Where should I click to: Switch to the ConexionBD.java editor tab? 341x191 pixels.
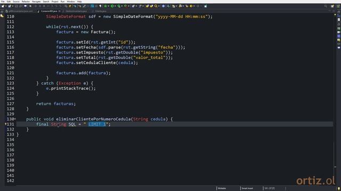point(49,11)
